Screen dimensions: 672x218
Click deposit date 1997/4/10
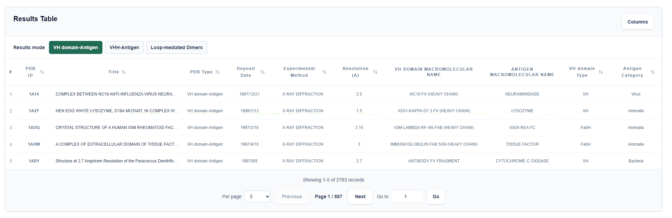coord(249,144)
